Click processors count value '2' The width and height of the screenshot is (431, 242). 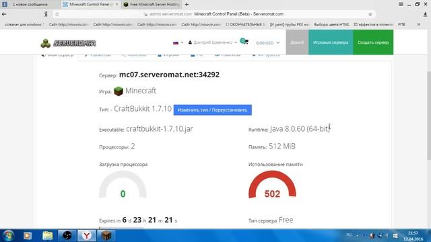[x=133, y=147]
